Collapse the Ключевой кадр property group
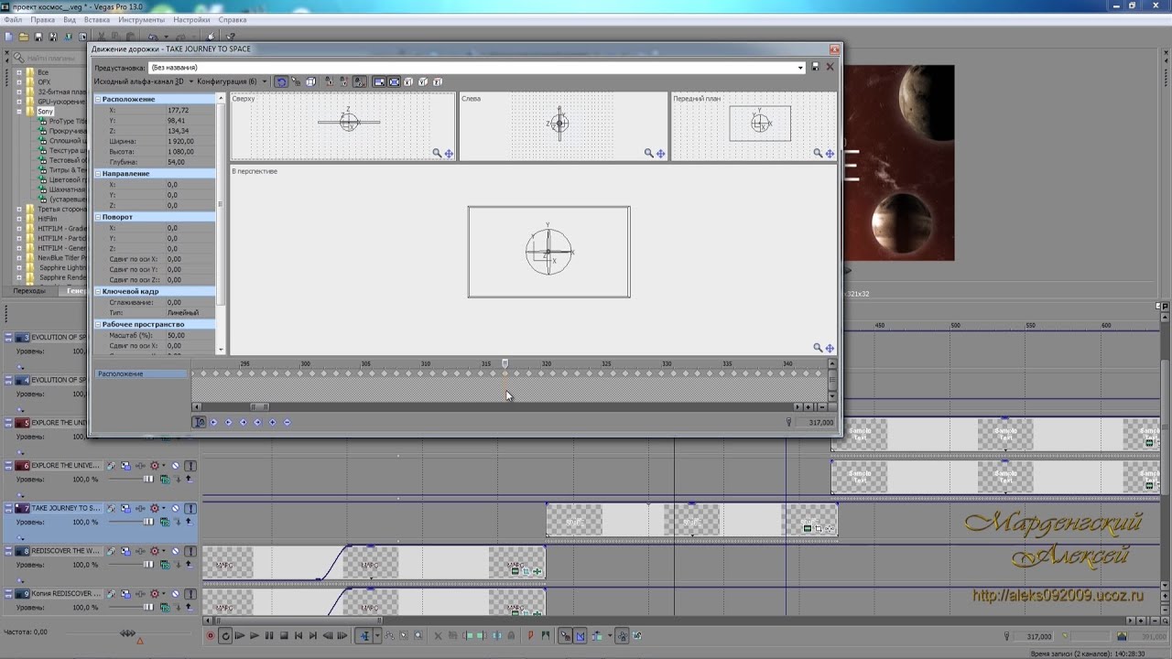 pos(98,291)
